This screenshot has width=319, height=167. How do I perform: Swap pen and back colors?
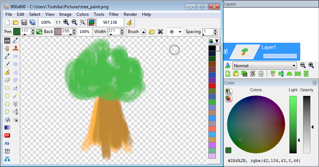[x=39, y=32]
